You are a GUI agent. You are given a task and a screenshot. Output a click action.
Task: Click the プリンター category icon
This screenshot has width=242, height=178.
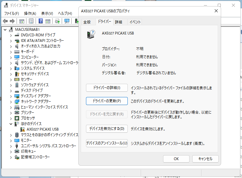[x=17, y=112]
